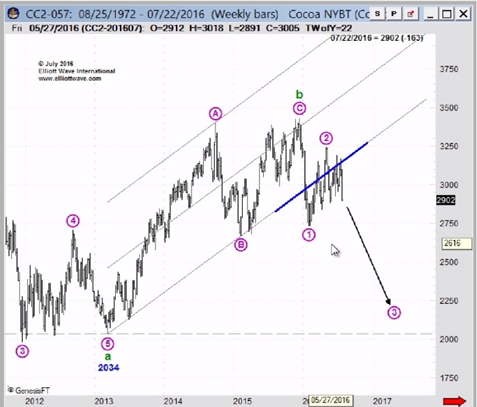This screenshot has height=407, width=477.
Task: Click the H=3018 high value in header
Action: click(x=206, y=29)
